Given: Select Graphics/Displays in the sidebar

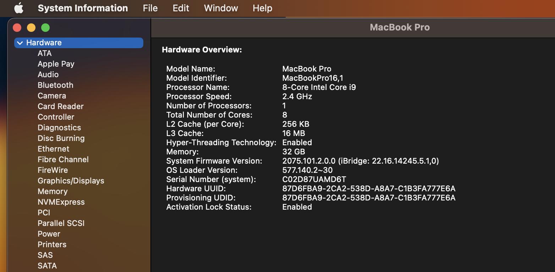Looking at the screenshot, I should pyautogui.click(x=71, y=181).
